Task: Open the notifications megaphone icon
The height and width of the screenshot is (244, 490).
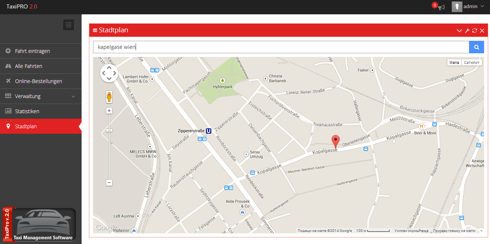Action: click(x=441, y=7)
